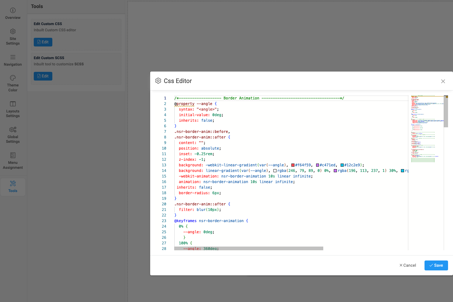Click the red #f64f59 color swatch
Viewport: 453px width, 302px height.
293,165
